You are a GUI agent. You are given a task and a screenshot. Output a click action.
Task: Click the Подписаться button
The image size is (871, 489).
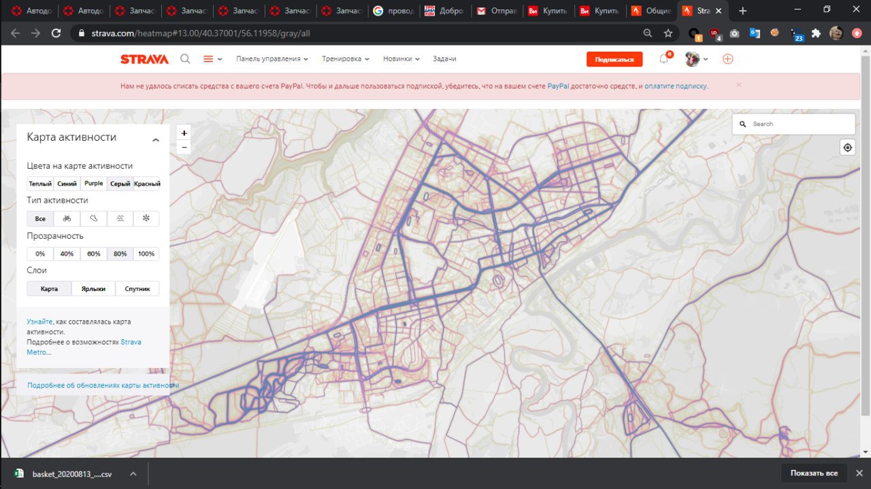pyautogui.click(x=614, y=59)
